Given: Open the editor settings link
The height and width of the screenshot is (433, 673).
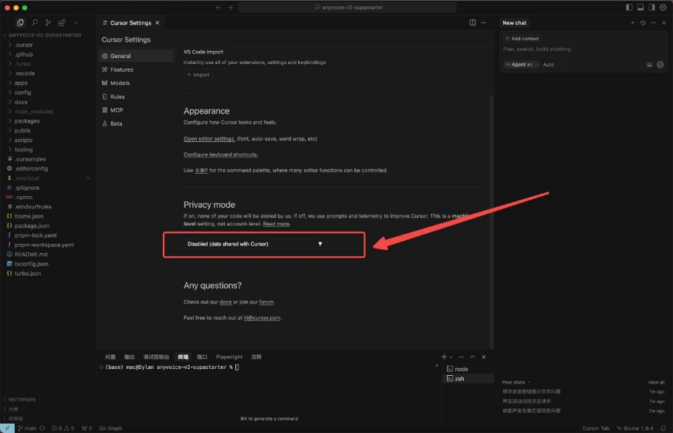Looking at the screenshot, I should tap(209, 139).
